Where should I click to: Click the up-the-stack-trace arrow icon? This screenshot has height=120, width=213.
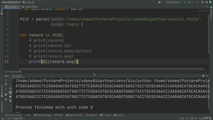click(10, 80)
